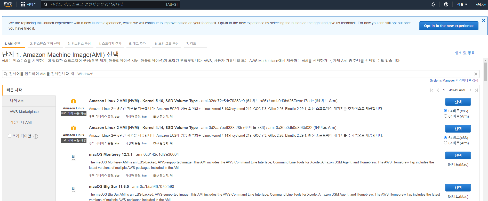Open AWS Marketplace in sidebar
The image size is (488, 201).
[x=29, y=112]
